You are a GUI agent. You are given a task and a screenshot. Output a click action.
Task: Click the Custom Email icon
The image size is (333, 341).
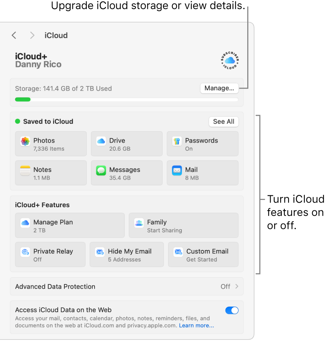pos(178,252)
